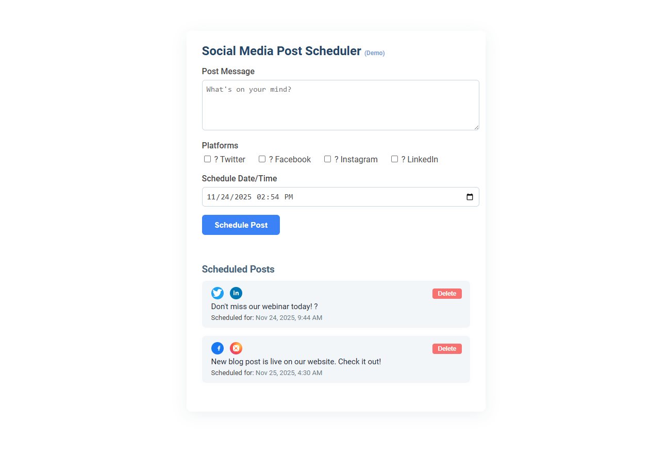Click the Facebook icon on the blog post
The image size is (651, 458).
[218, 348]
